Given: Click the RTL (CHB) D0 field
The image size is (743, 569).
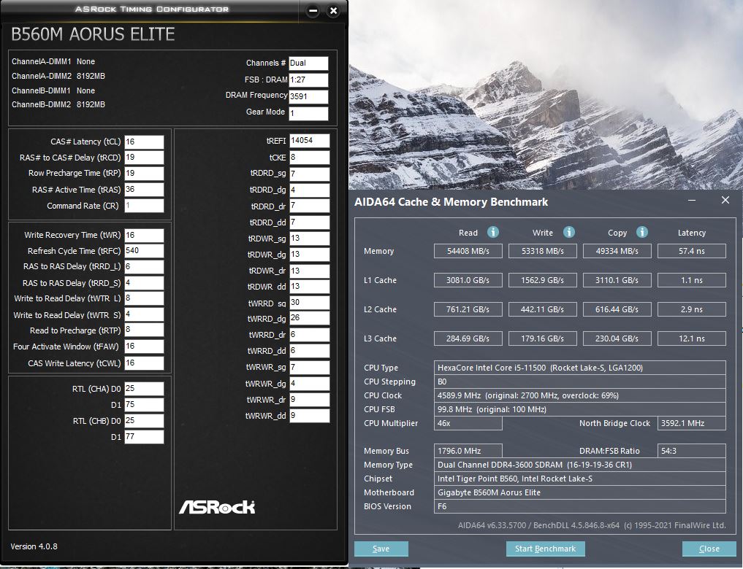Looking at the screenshot, I should [144, 420].
